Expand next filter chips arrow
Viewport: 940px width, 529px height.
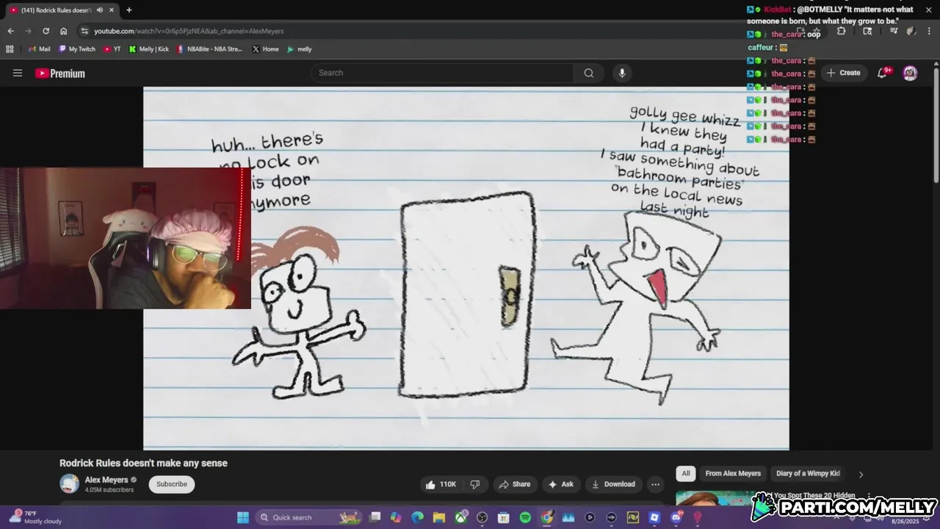point(861,474)
